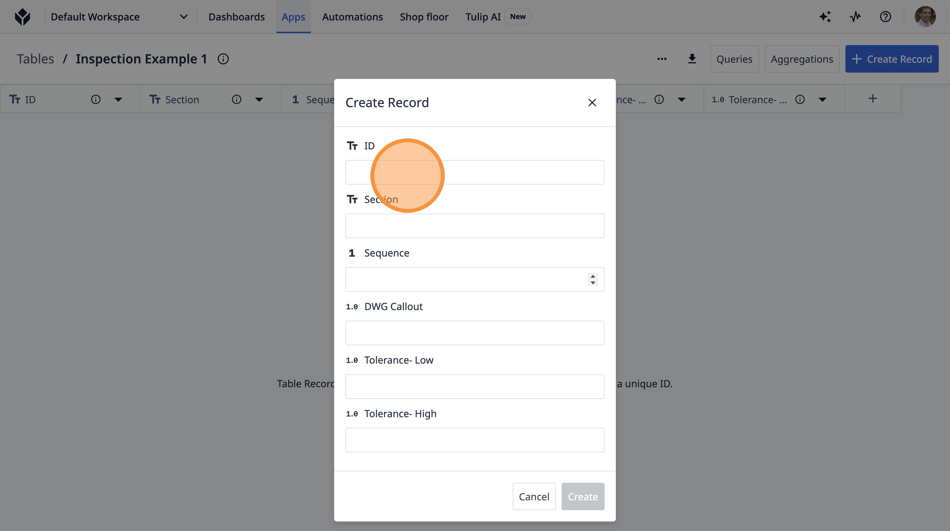This screenshot has height=531, width=950.
Task: Click into the DWG Callout input field
Action: (475, 333)
